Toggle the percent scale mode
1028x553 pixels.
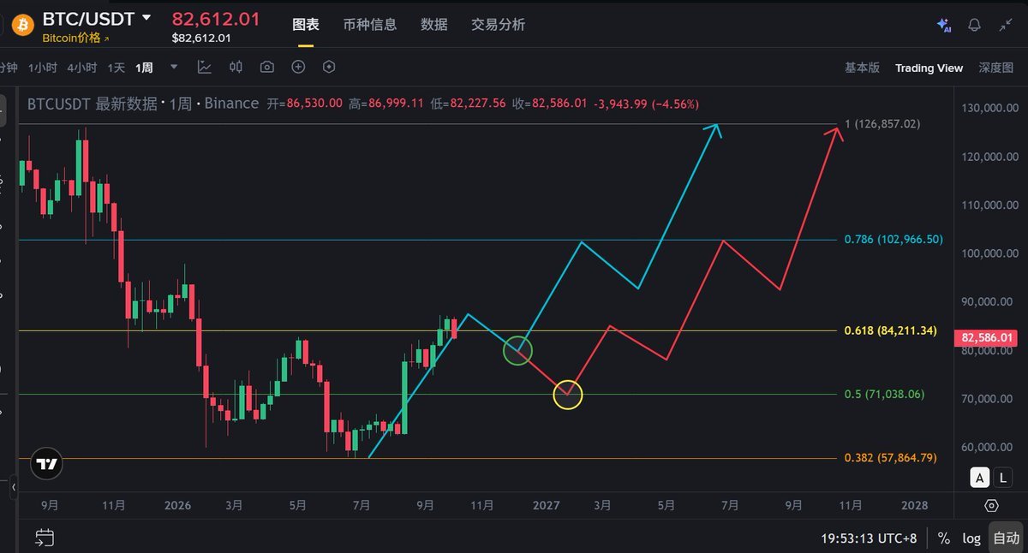click(x=943, y=538)
